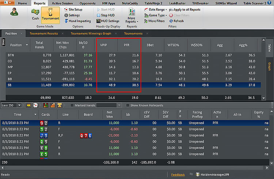Click the trophy icon in hands toolbar
This screenshot has height=179, width=274.
click(58, 105)
